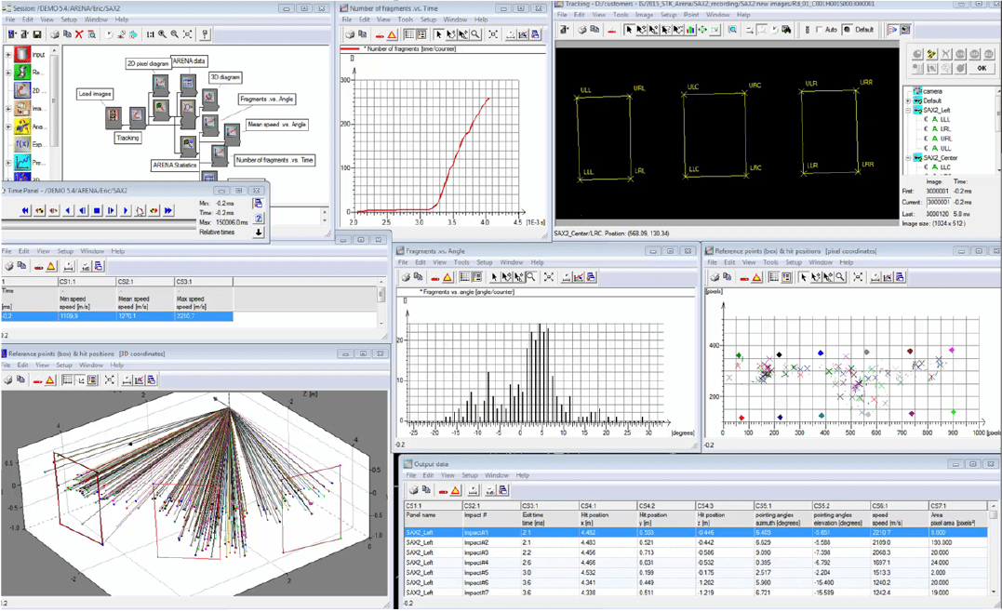Image resolution: width=1002 pixels, height=612 pixels.
Task: Click the Current image number input field
Action: point(938,202)
